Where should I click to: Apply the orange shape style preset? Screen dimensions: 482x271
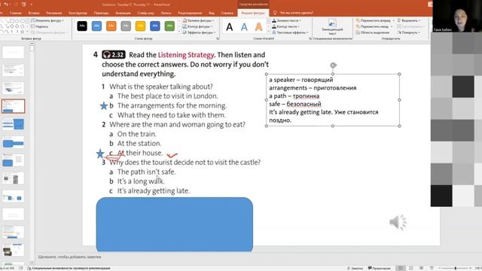click(111, 26)
